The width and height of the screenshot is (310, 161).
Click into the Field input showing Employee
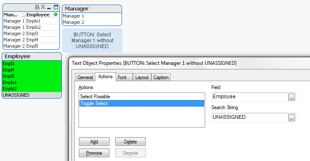[250, 97]
